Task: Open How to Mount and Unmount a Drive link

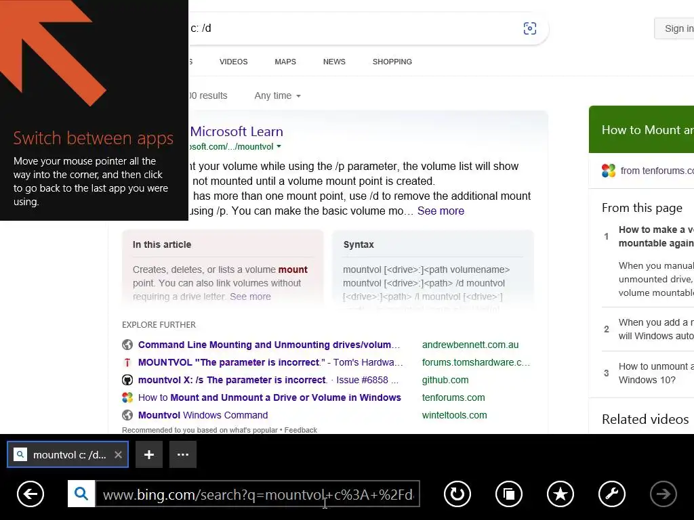Action: [270, 397]
